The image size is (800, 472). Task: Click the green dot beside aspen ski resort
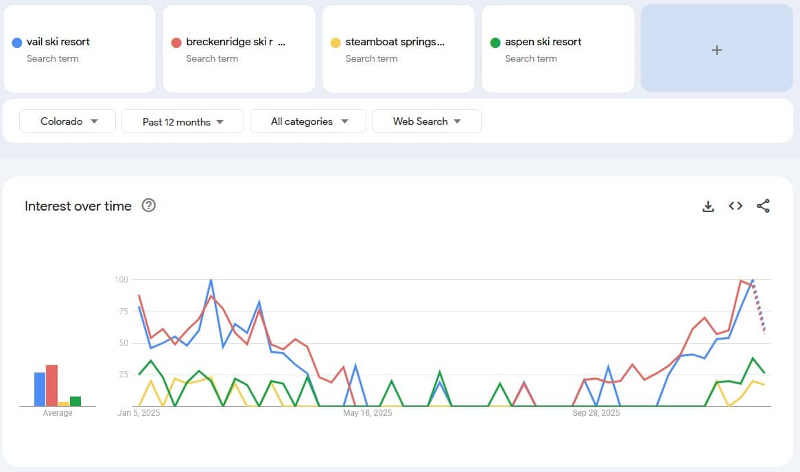coord(495,43)
